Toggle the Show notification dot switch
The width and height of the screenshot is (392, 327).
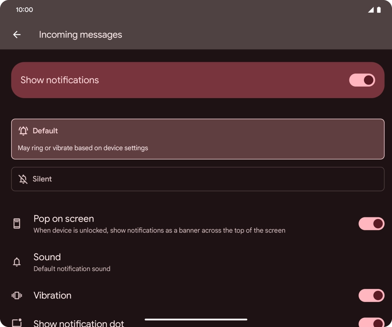pos(371,322)
